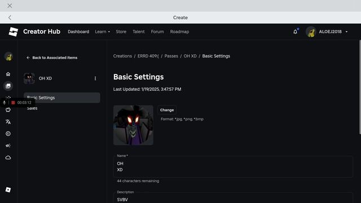Click the Basic Settings breadcrumb text
Viewport: 361px width, 203px height.
point(216,56)
